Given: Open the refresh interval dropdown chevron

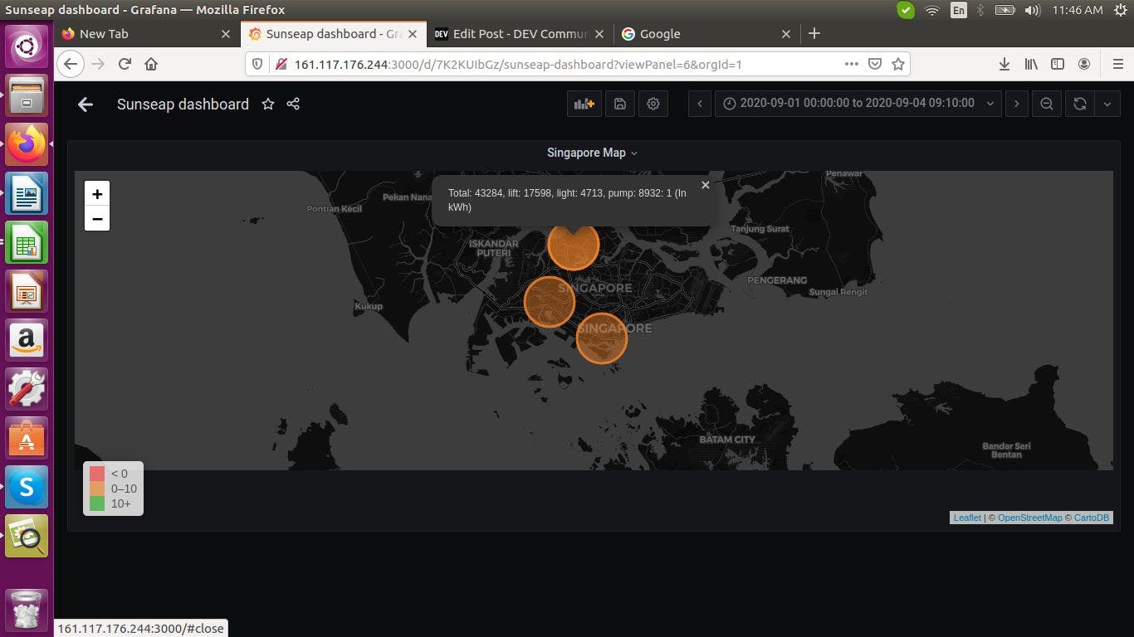Looking at the screenshot, I should point(1107,104).
